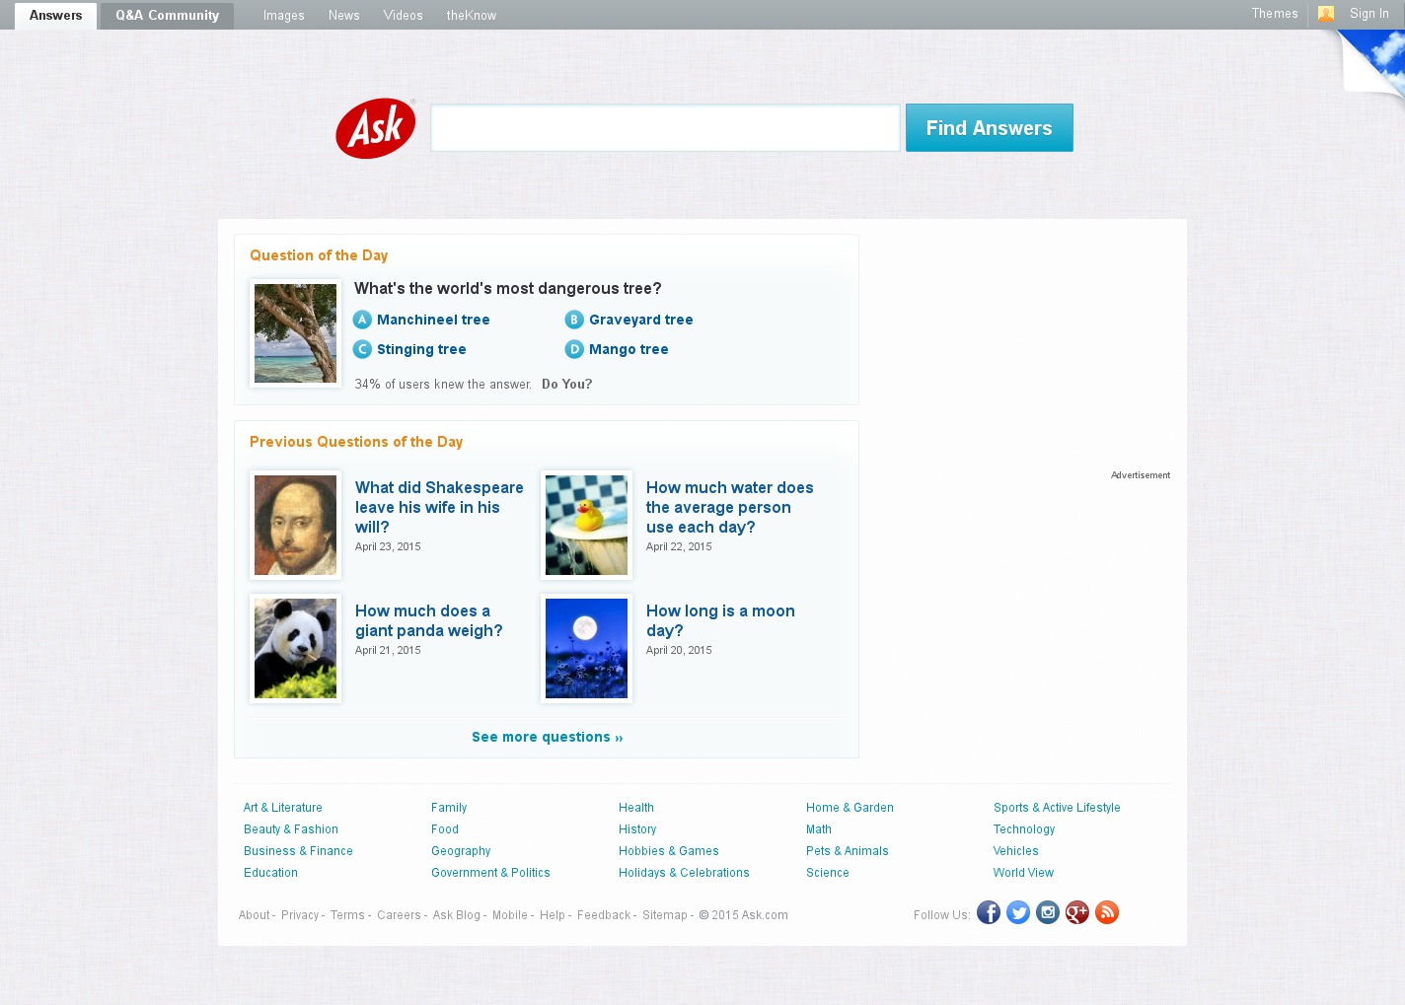Screen dimensions: 1405x1005
Task: Browse the Home & Garden category
Action: tap(850, 808)
